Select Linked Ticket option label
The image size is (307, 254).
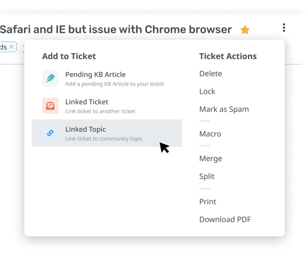[86, 102]
